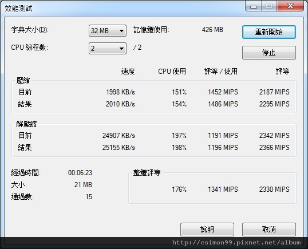Screen dimensions: 308x249
Task: Click the 2366 MIPS rating value
Action: (274, 148)
